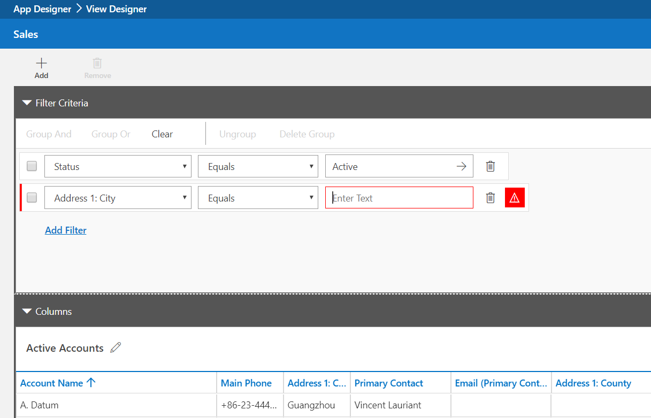This screenshot has height=418, width=651.
Task: Click the red warning icon on City row
Action: pyautogui.click(x=515, y=198)
